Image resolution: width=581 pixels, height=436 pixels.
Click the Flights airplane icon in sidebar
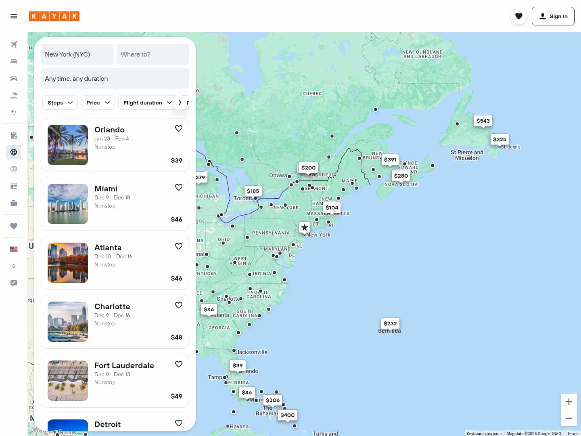click(x=14, y=44)
